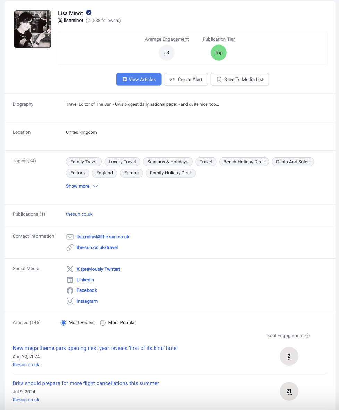Click Save To Media List button
This screenshot has width=339, height=410.
240,79
